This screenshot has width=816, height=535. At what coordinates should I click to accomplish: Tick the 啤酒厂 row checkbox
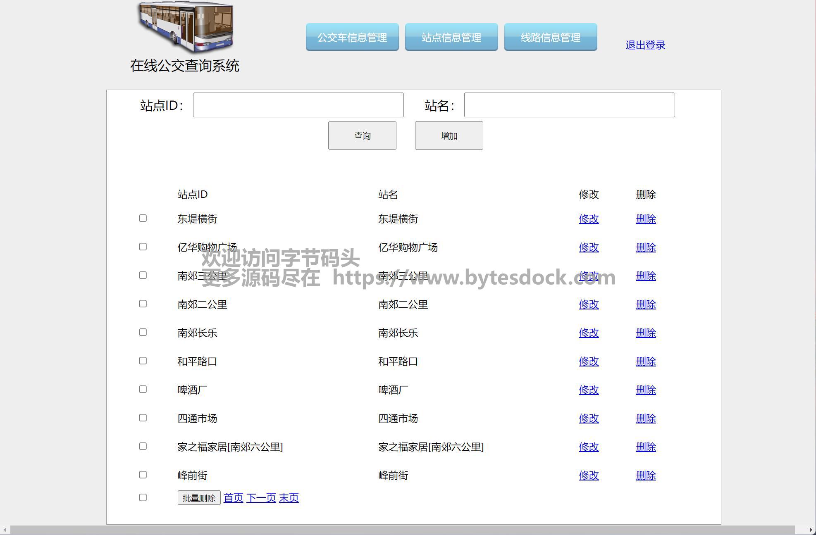pos(143,389)
